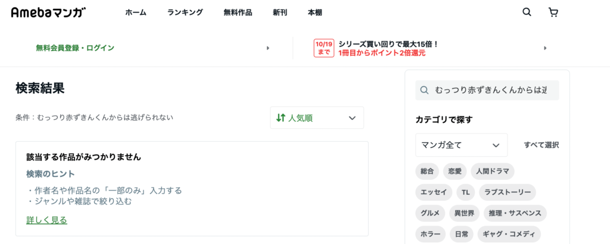Click the arrow next to 無料会員登録・ログイン
Image resolution: width=610 pixels, height=244 pixels.
[x=267, y=48]
